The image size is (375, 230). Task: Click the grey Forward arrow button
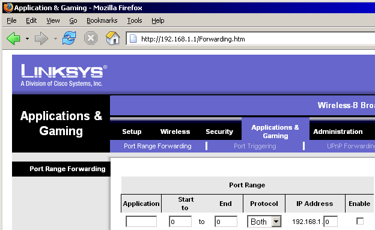(x=41, y=38)
